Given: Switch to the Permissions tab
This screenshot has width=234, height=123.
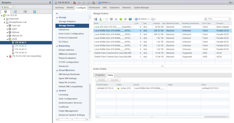Looking at the screenshot, I should click(94, 8).
